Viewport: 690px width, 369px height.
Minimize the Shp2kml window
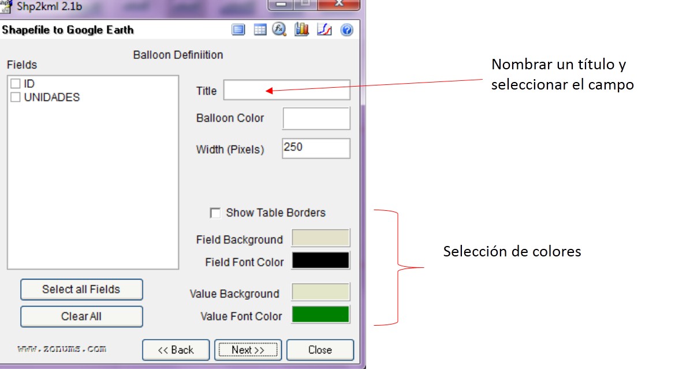(281, 5)
